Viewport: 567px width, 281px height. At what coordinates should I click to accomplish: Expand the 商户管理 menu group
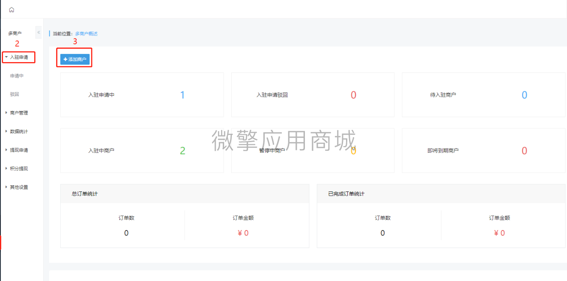point(19,113)
